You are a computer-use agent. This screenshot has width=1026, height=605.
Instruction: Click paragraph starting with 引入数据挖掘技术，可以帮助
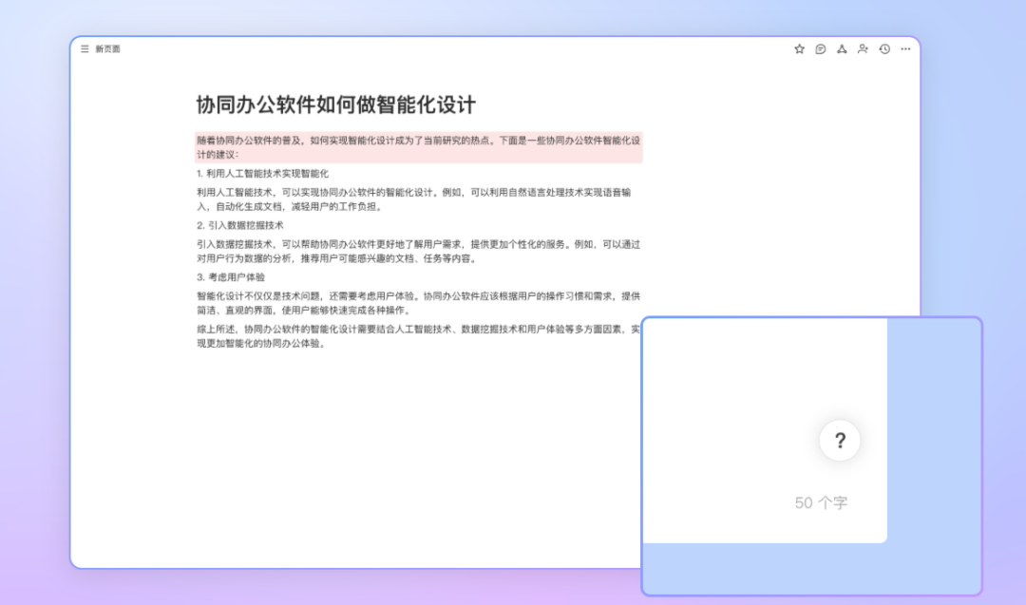click(x=418, y=251)
